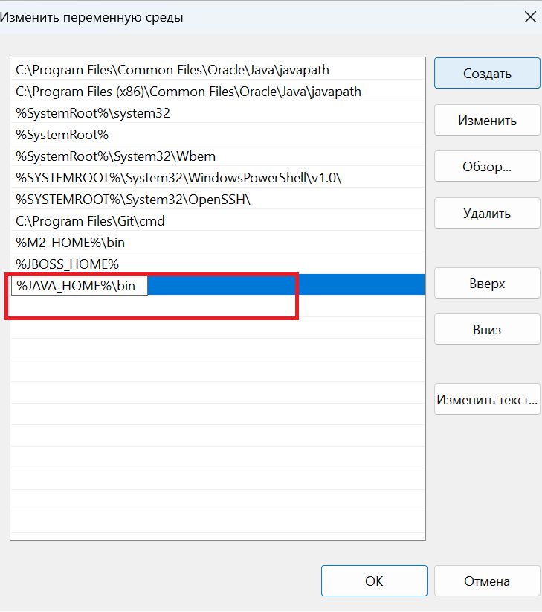Image resolution: width=542 pixels, height=612 pixels.
Task: Open the Обзор... folder browser
Action: [x=487, y=167]
